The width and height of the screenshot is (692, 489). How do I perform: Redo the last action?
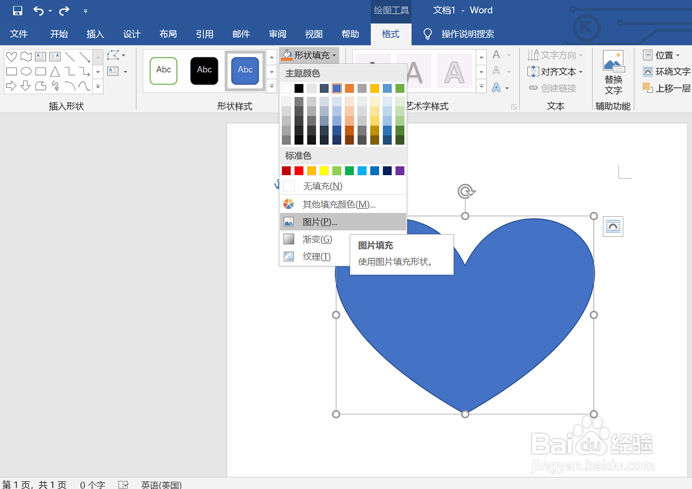pos(64,11)
